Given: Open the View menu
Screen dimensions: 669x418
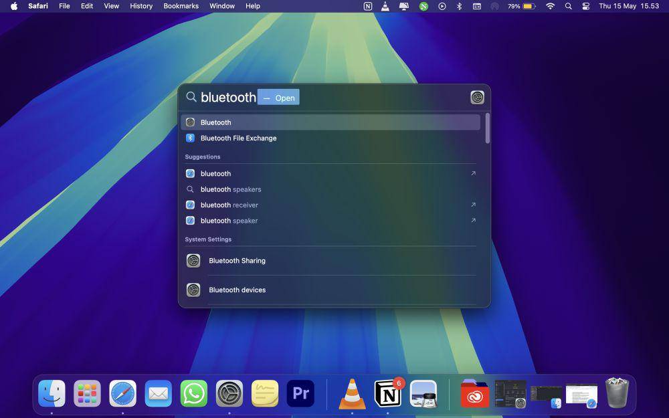Looking at the screenshot, I should click(x=111, y=6).
